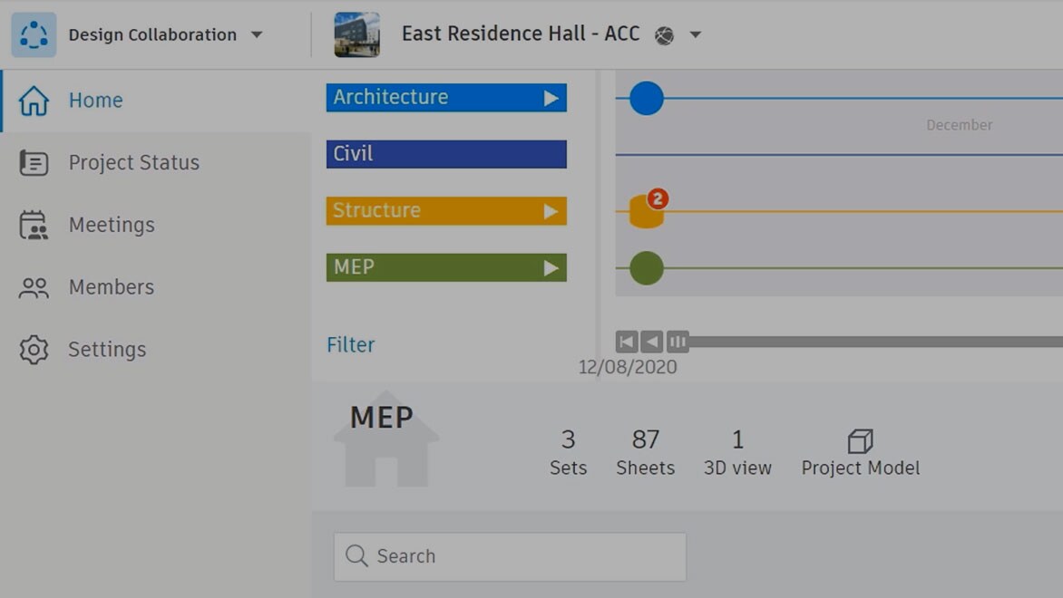Expand the Architecture team arrow
Viewport: 1063px width, 598px height.
pos(551,98)
